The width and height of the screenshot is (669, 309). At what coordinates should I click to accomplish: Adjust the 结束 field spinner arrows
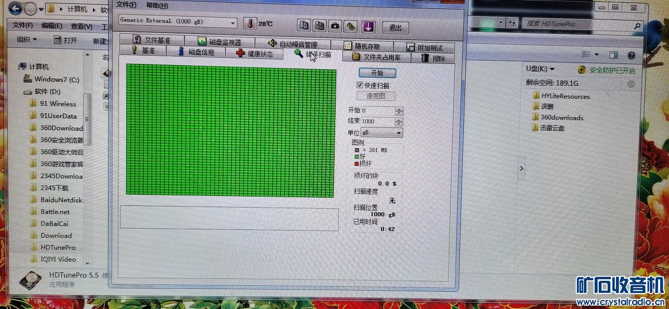point(399,121)
